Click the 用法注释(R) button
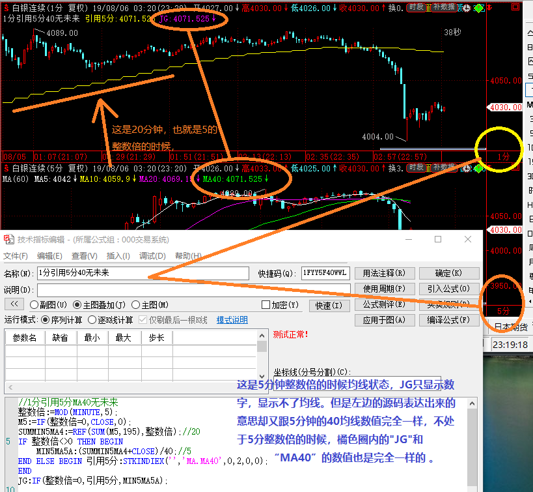The image size is (533, 492). (385, 273)
